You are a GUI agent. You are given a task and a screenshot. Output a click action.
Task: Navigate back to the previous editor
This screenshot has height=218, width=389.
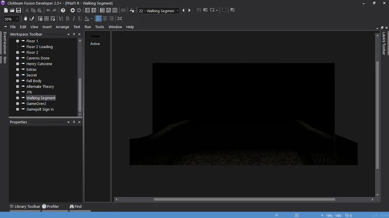(x=73, y=10)
